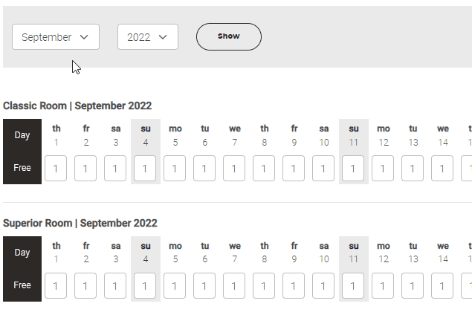Edit Superior Room free field for day 6
The height and width of the screenshot is (315, 472).
point(204,285)
